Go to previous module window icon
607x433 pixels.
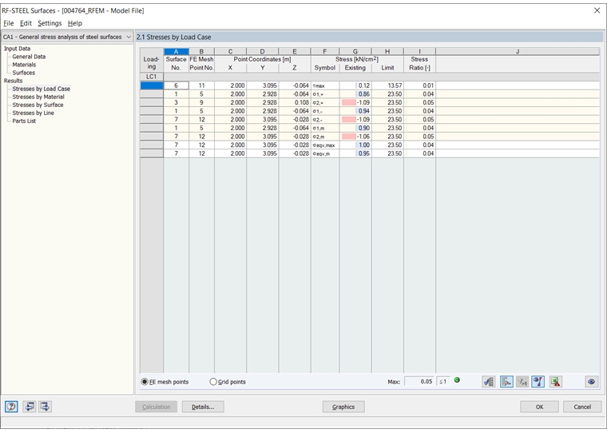tap(29, 407)
